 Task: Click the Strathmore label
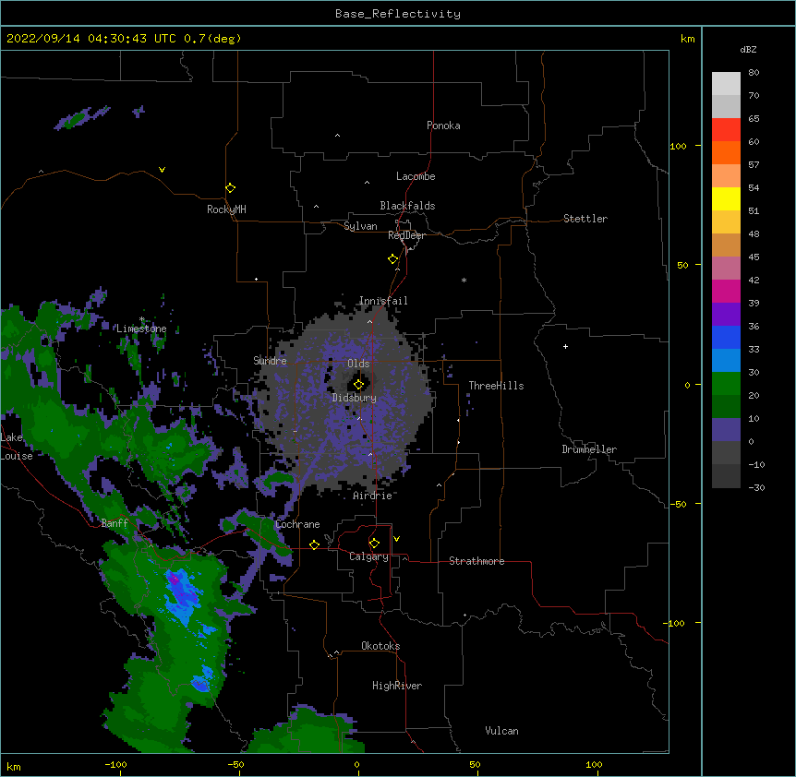click(476, 561)
